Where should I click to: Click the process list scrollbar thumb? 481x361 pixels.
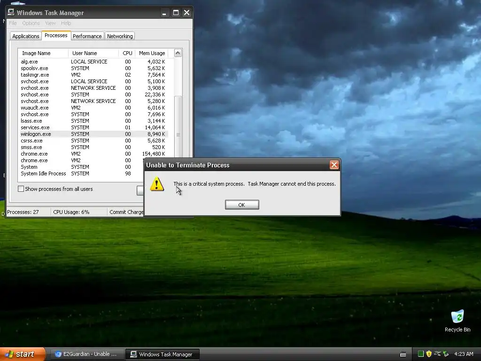178,134
